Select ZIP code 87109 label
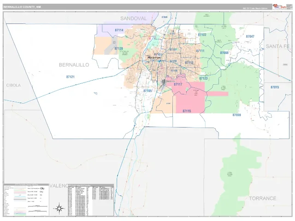295x221 pixels. pos(173,50)
